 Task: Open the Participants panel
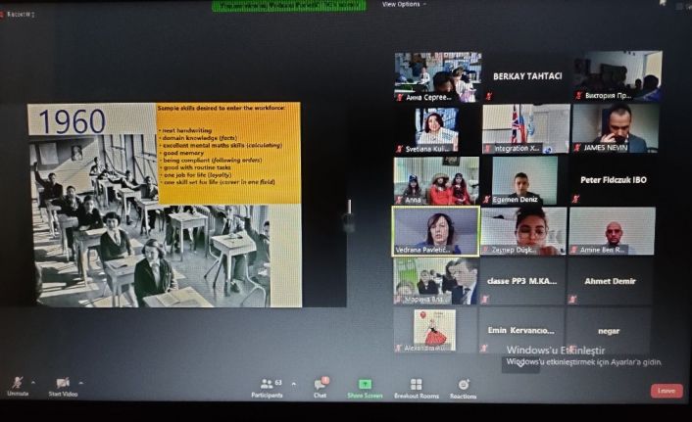[x=266, y=384]
